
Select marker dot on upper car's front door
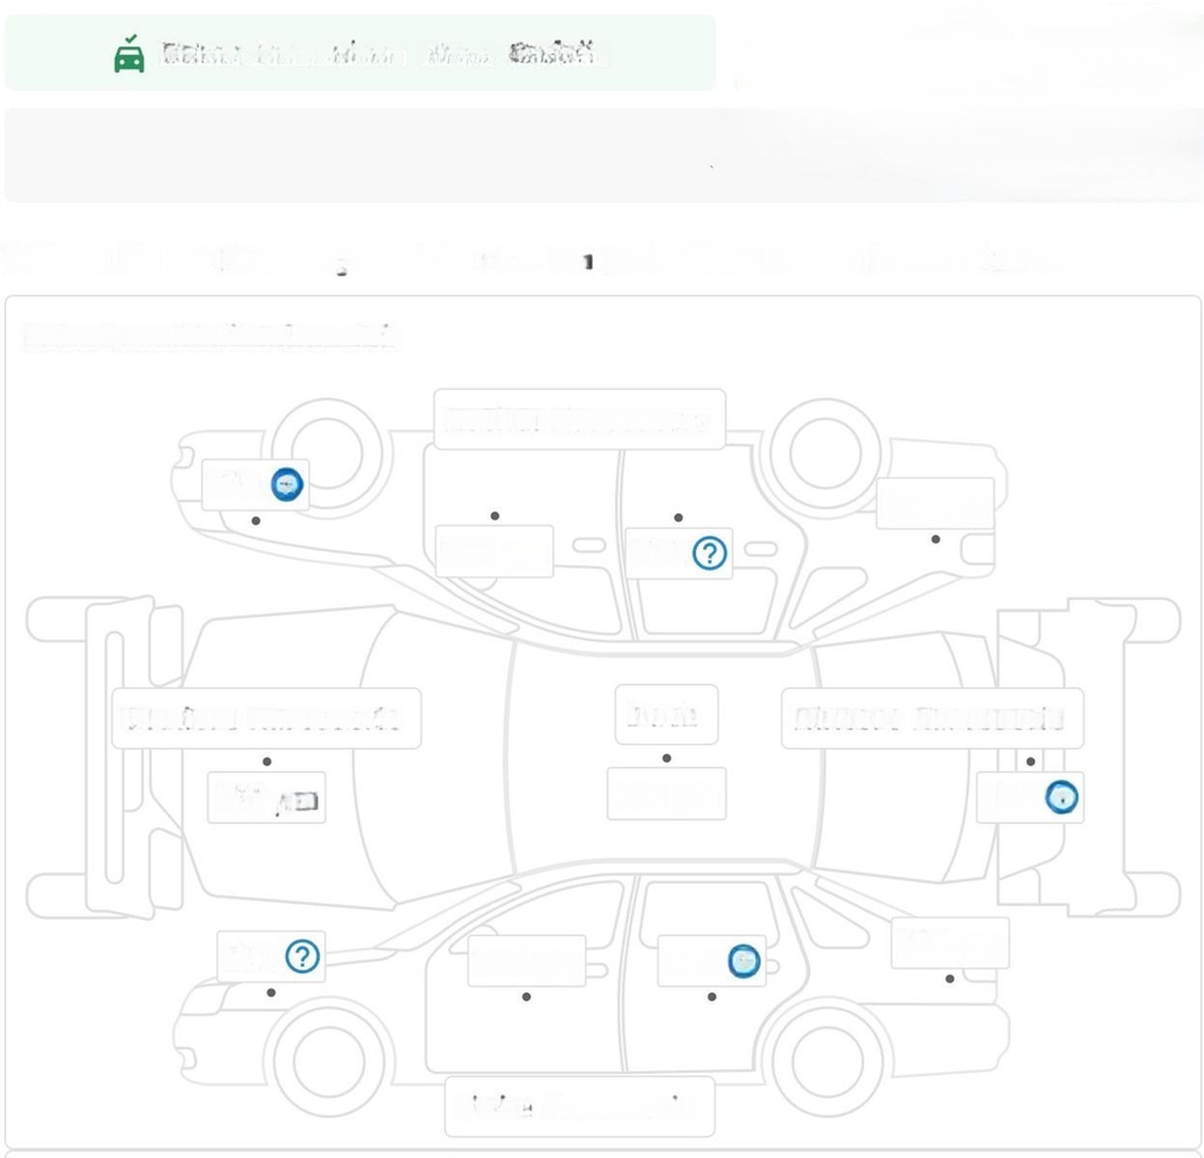point(495,516)
